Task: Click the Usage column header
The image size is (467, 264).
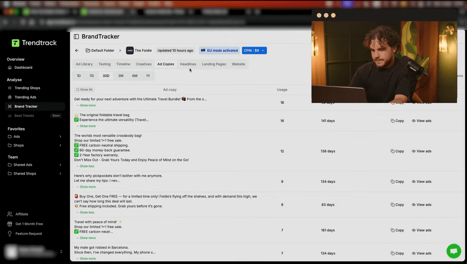Action: (x=282, y=90)
